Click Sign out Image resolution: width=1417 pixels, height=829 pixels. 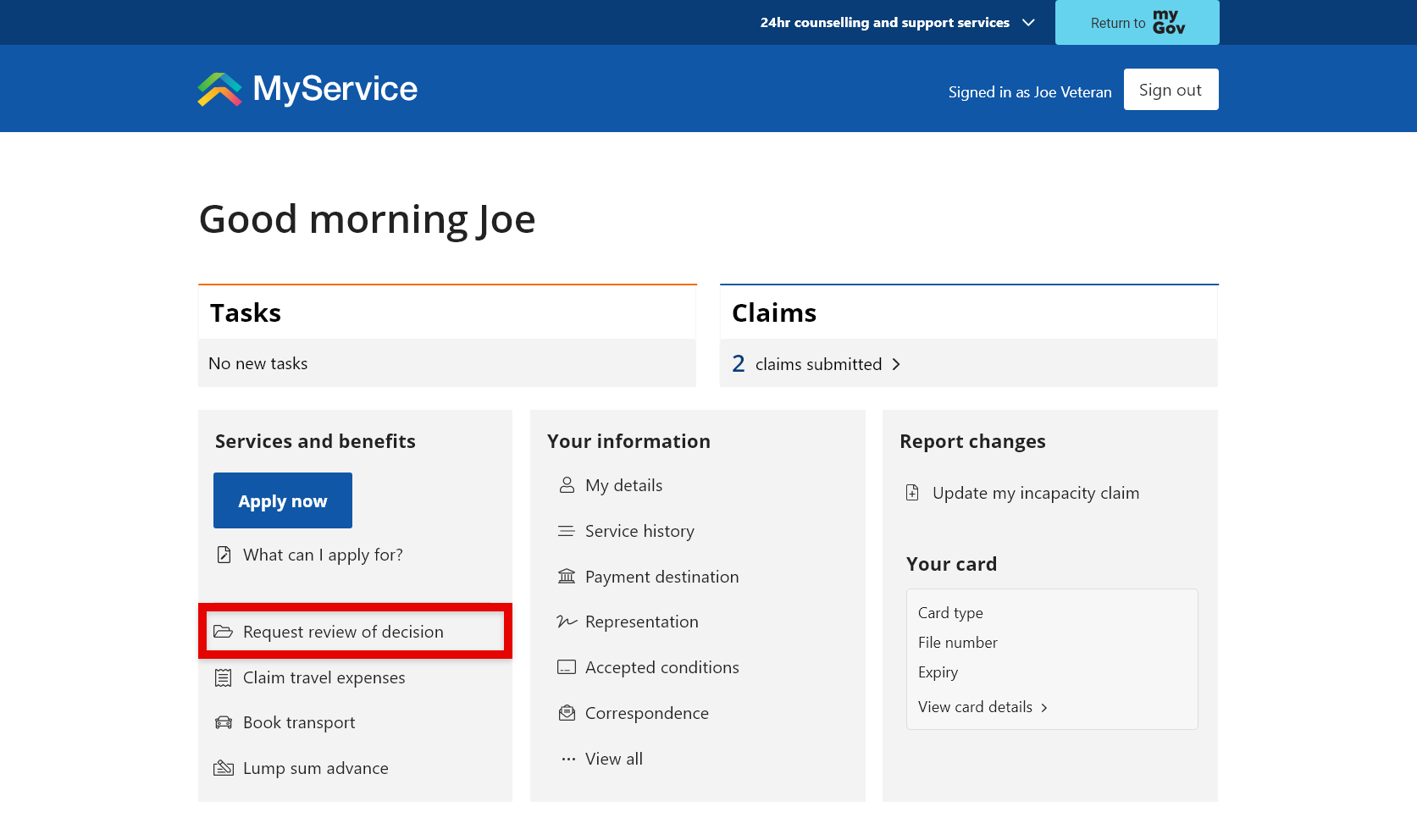click(1171, 89)
